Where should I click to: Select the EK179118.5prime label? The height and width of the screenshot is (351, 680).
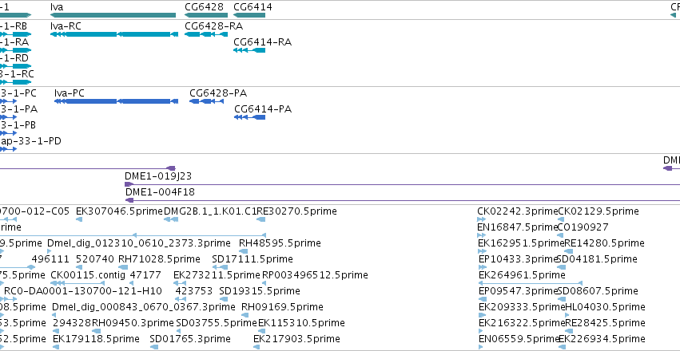coord(96,339)
